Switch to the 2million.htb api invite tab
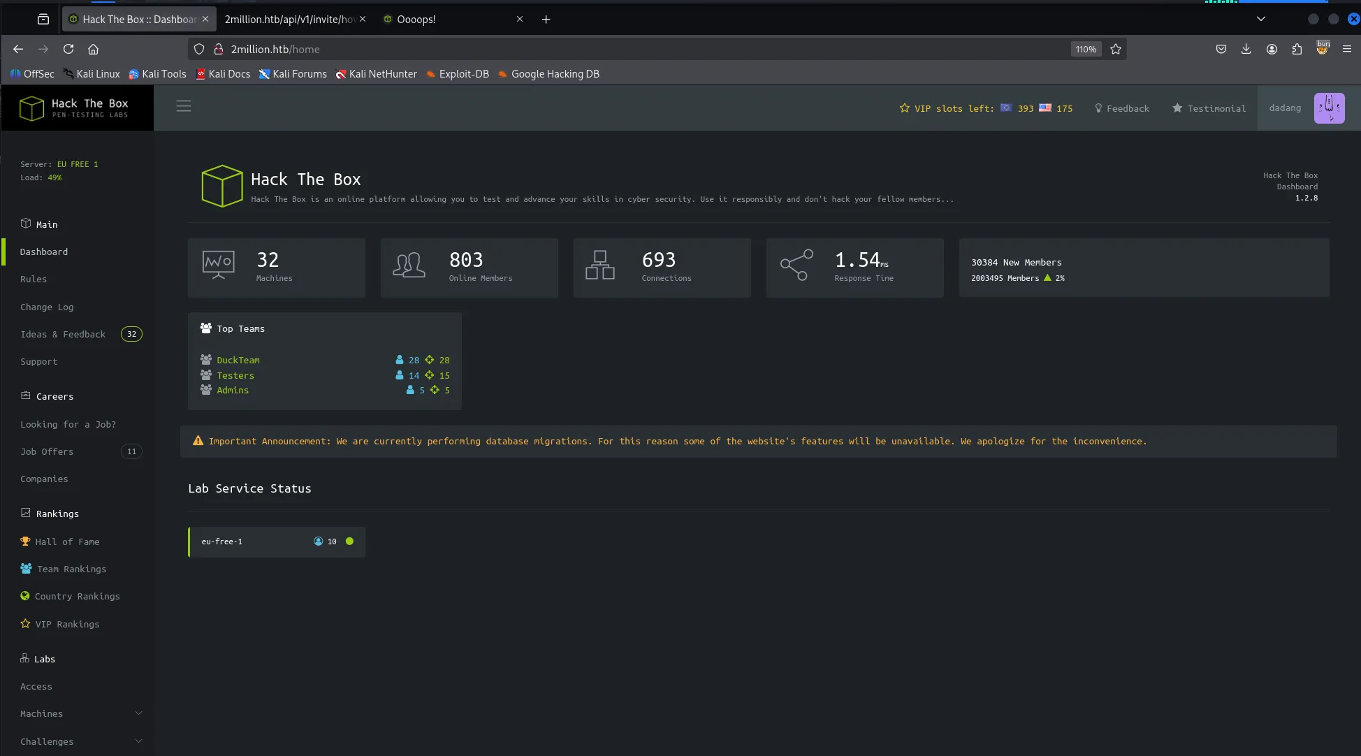 coord(290,20)
